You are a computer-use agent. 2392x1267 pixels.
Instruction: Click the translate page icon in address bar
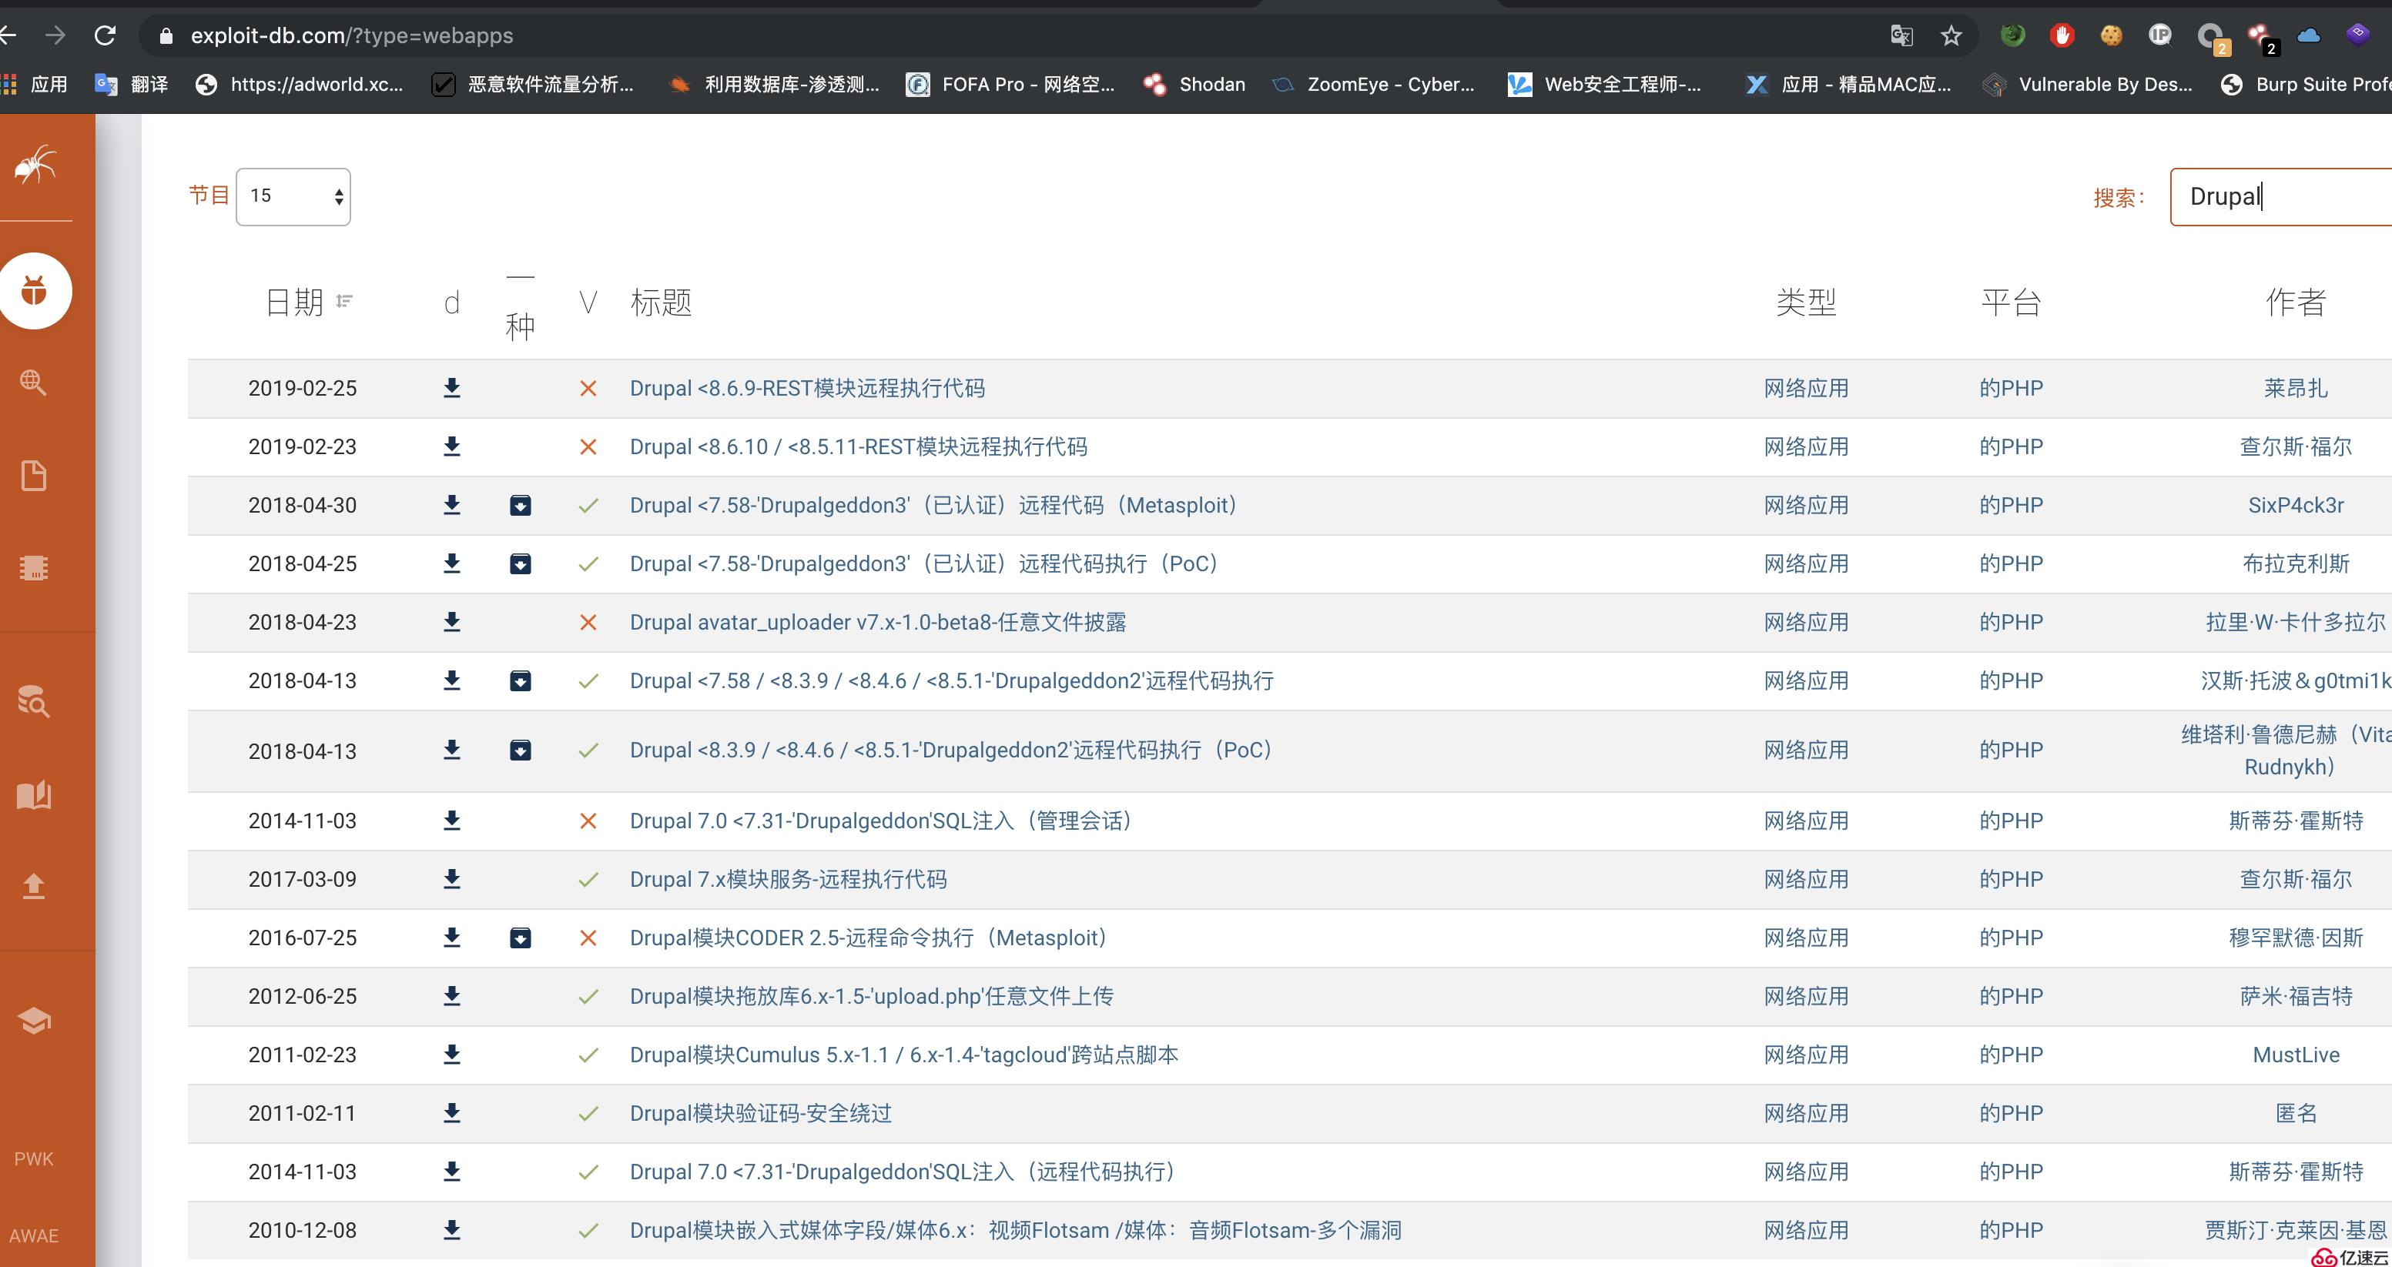[x=1901, y=35]
